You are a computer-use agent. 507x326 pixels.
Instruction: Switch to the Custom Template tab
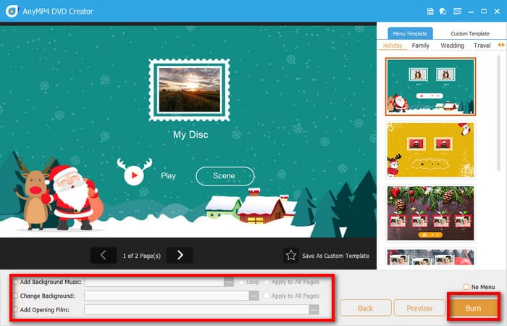coord(469,33)
